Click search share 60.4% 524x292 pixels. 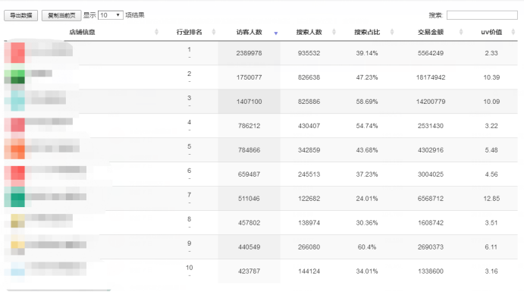coord(367,247)
